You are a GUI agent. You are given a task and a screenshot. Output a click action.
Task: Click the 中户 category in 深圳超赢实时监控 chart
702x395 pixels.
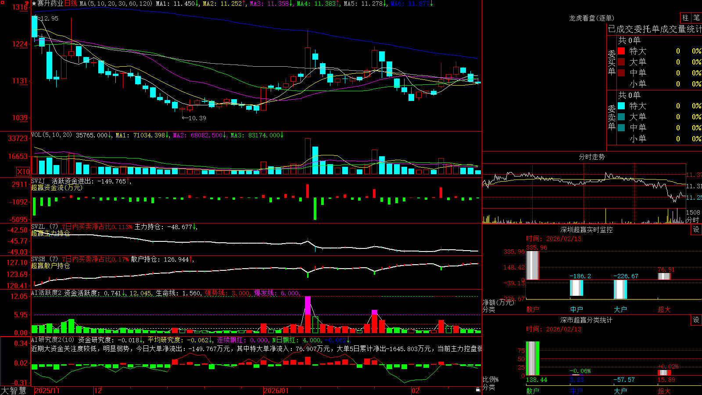coord(577,309)
